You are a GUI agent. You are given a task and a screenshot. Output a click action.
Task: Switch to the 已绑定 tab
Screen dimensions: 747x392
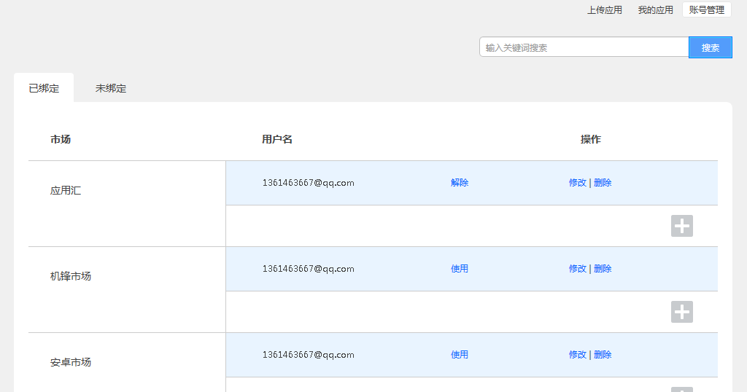(x=44, y=88)
